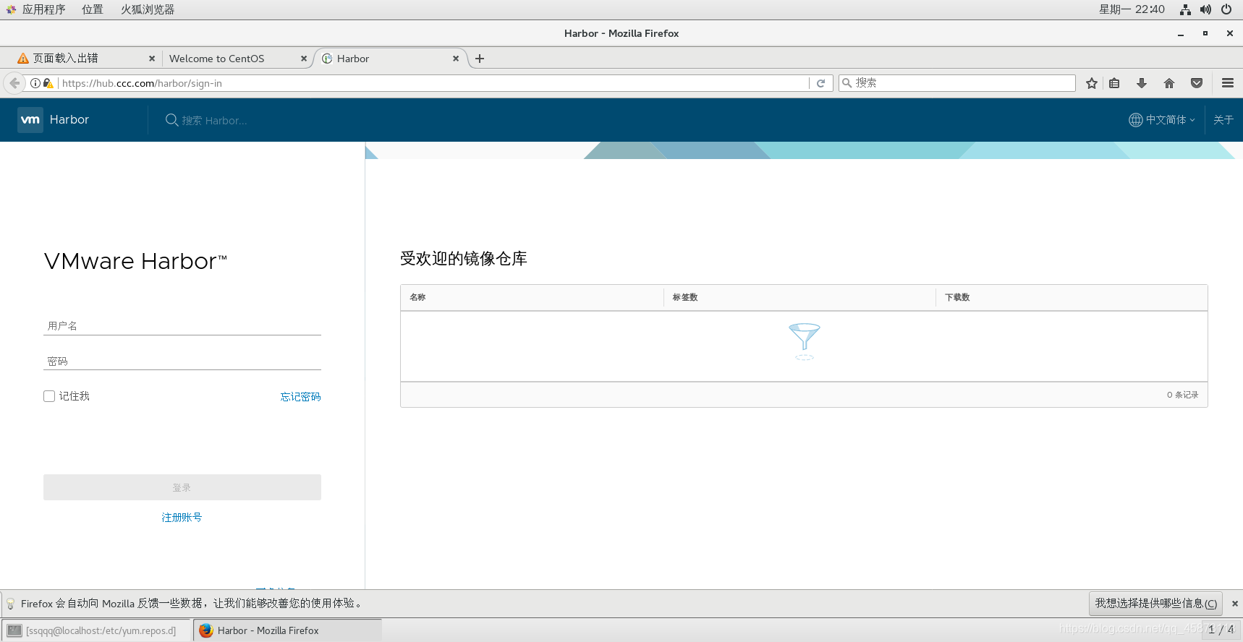Click the power icon in top bar
Screen dimensions: 1243x642
tap(1226, 9)
